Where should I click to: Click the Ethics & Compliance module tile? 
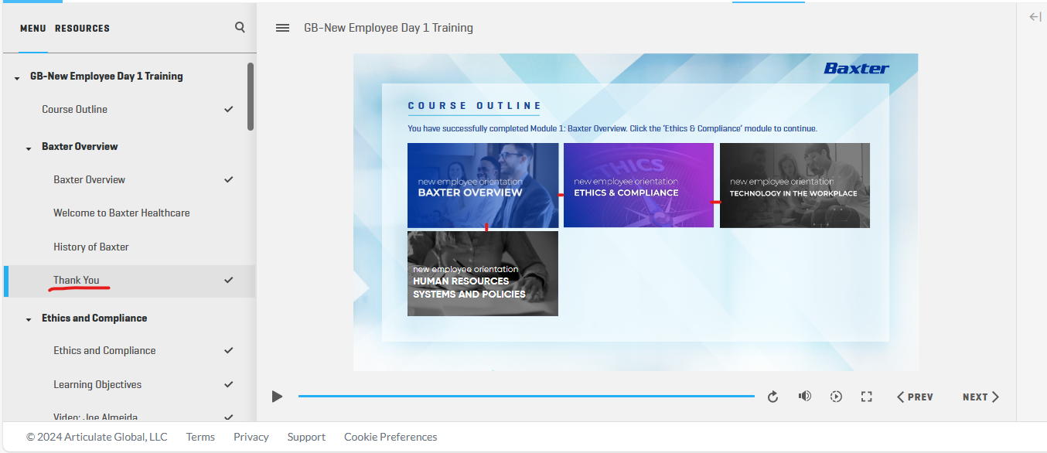coord(639,185)
